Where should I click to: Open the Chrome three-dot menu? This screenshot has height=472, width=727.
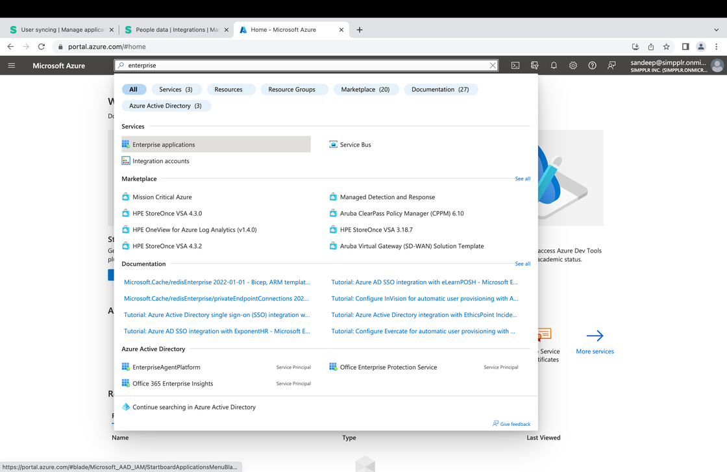717,46
